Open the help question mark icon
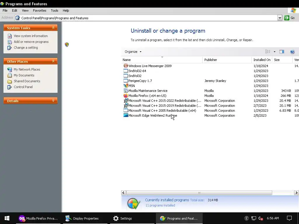The image size is (299, 224). click(x=292, y=52)
